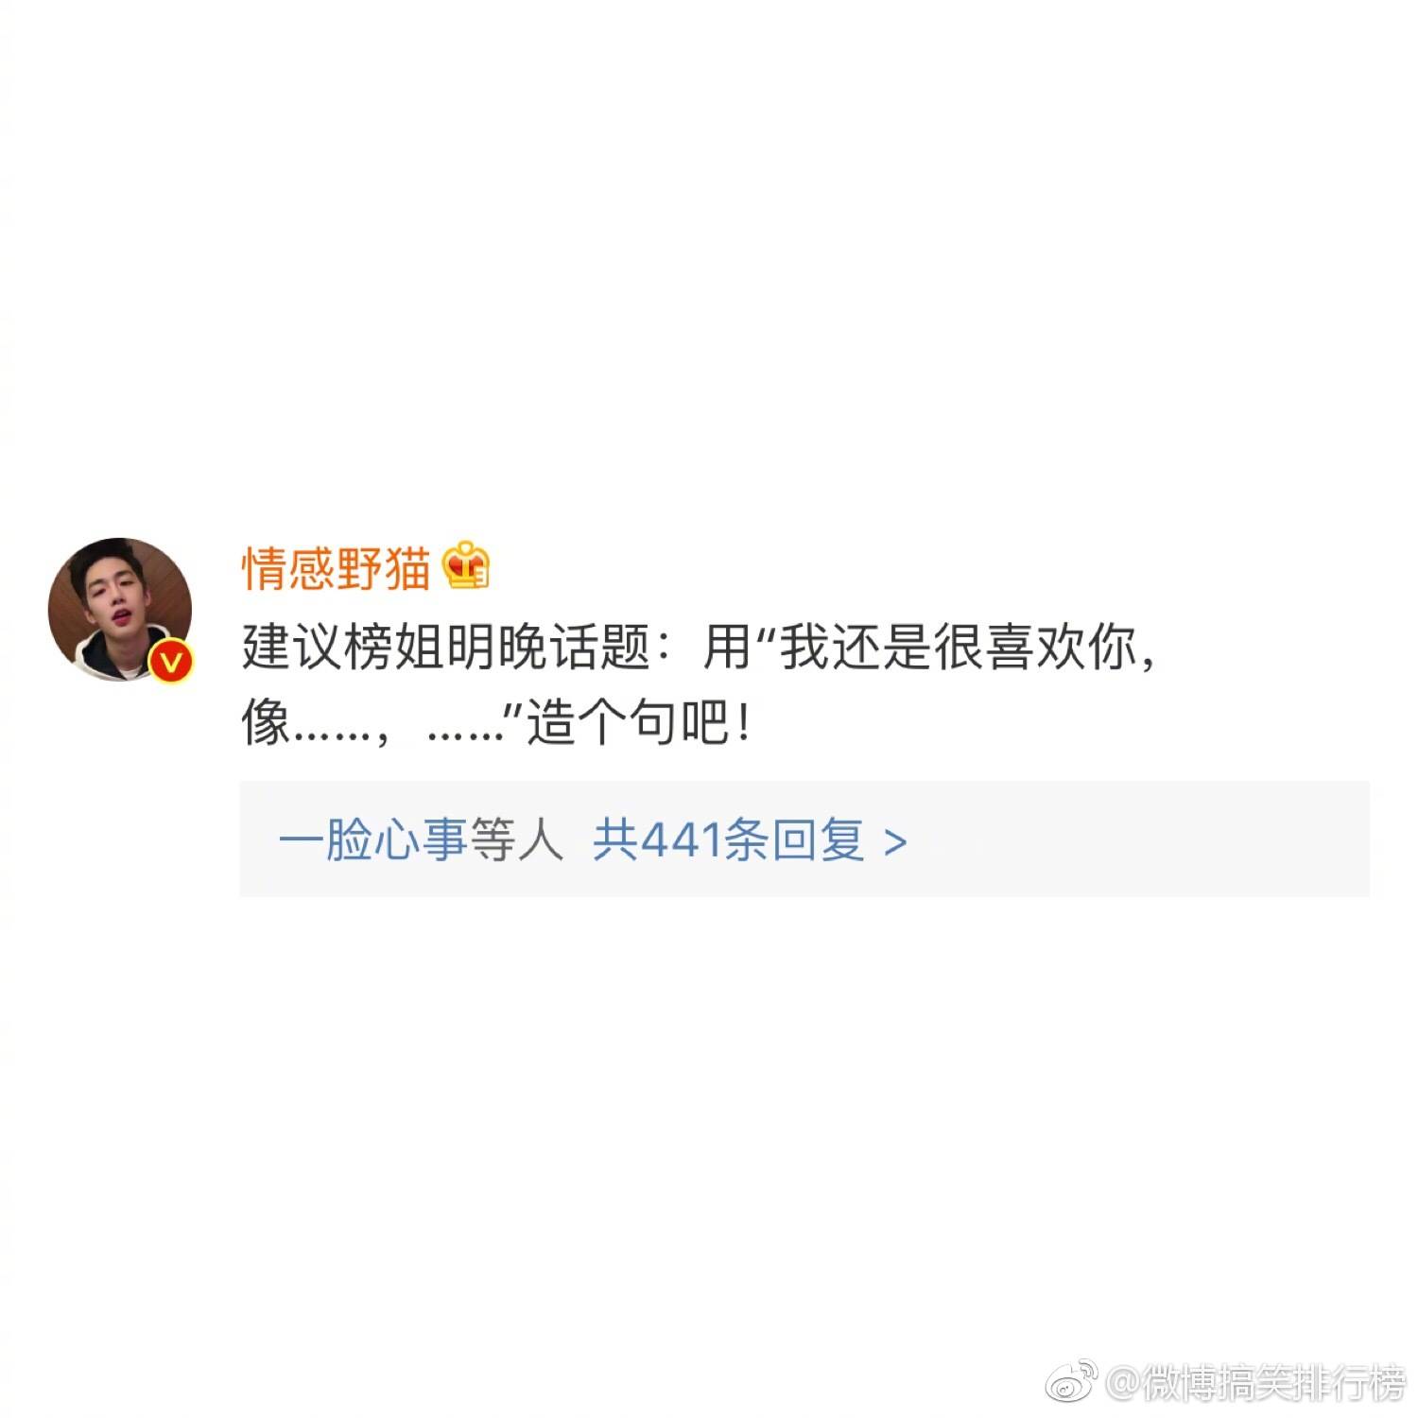
Task: Click the 441 count in reply link
Action: pyautogui.click(x=683, y=839)
